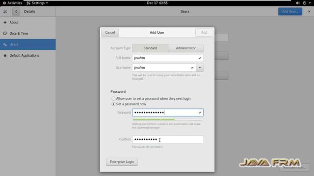This screenshot has height=176, width=314.
Task: Open Default Applications panel
Action: point(28,55)
